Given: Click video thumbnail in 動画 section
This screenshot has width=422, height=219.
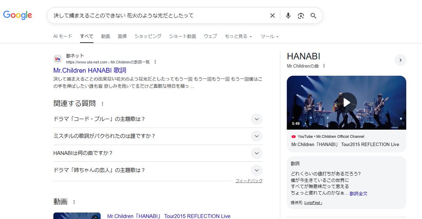Looking at the screenshot, I should coord(77,216).
